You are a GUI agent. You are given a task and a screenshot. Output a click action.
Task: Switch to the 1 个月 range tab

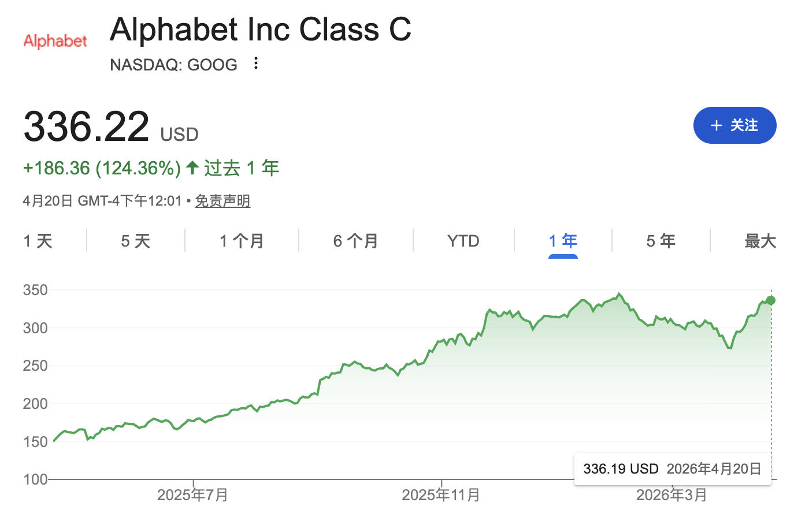tap(242, 241)
